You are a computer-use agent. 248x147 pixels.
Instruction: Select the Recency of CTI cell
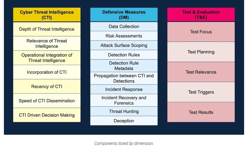[x=47, y=87]
